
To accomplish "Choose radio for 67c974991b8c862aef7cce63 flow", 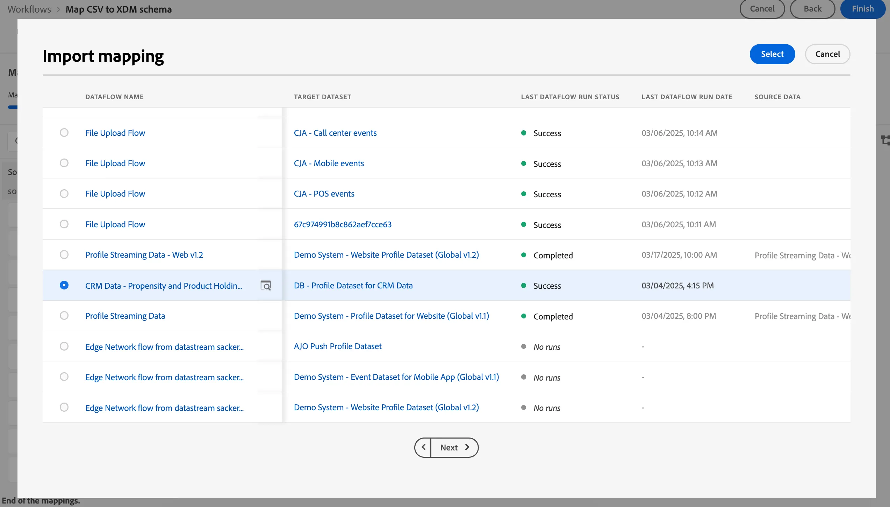I will coord(64,224).
